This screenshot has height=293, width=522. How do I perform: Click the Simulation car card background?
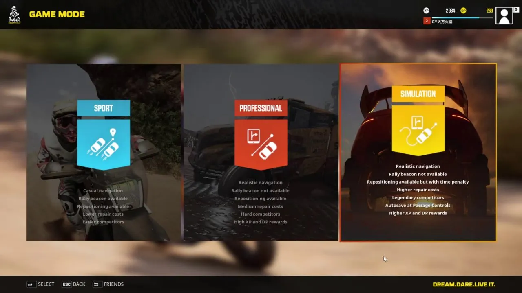[x=418, y=152]
